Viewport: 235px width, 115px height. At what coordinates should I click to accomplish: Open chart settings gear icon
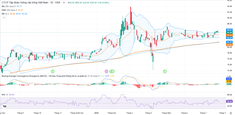[231, 113]
